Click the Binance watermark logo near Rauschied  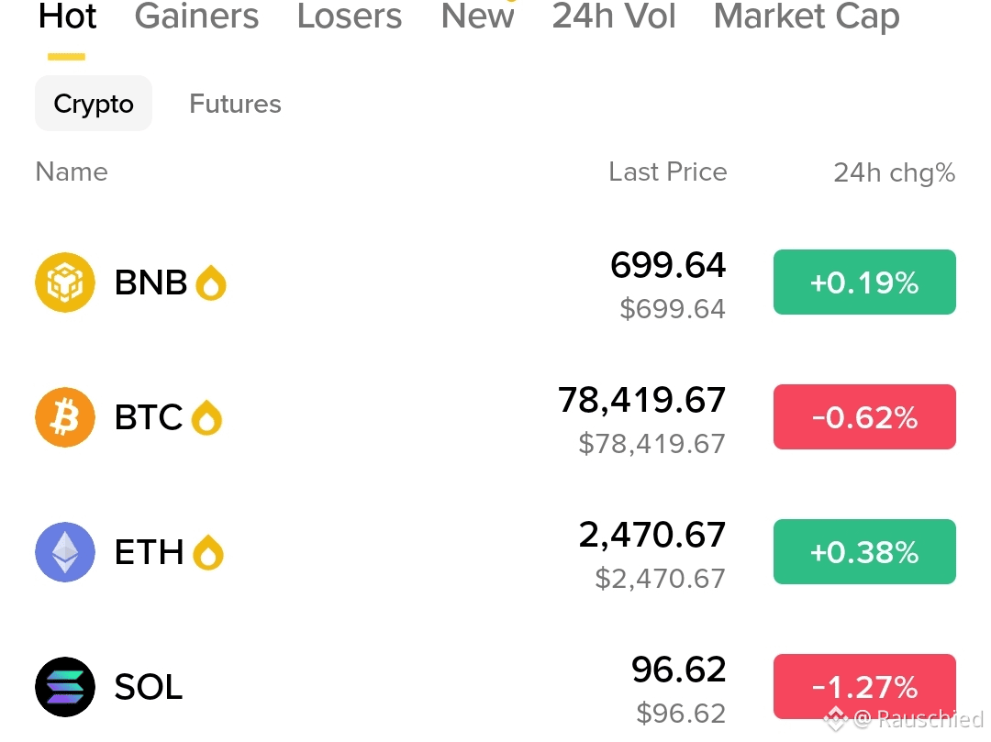pyautogui.click(x=836, y=719)
